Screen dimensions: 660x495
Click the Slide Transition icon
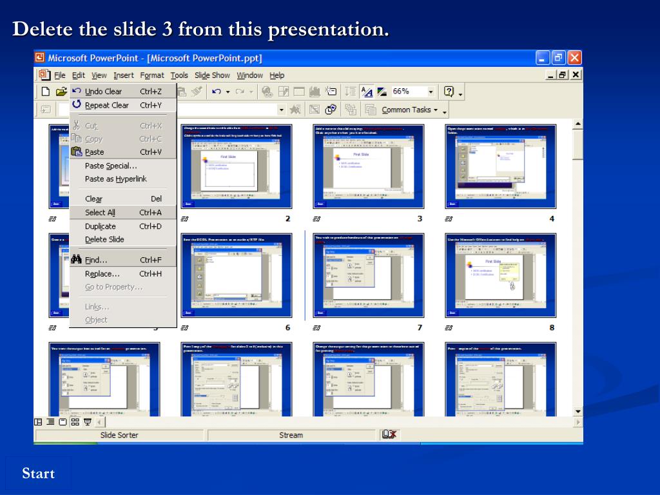pyautogui.click(x=46, y=110)
